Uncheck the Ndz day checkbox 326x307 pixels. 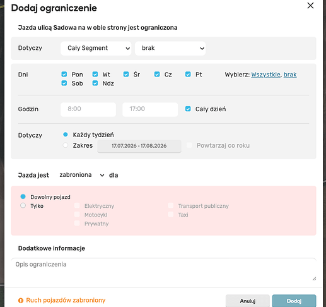tap(95, 83)
